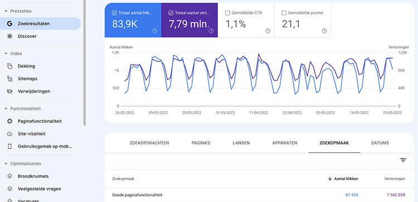
Task: Switch to the Apparaten tab
Action: coord(285,143)
